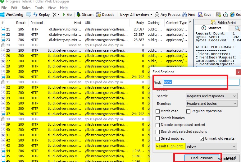The image size is (241, 162).
Task: Open the FiddlerScript tab
Action: point(223,23)
